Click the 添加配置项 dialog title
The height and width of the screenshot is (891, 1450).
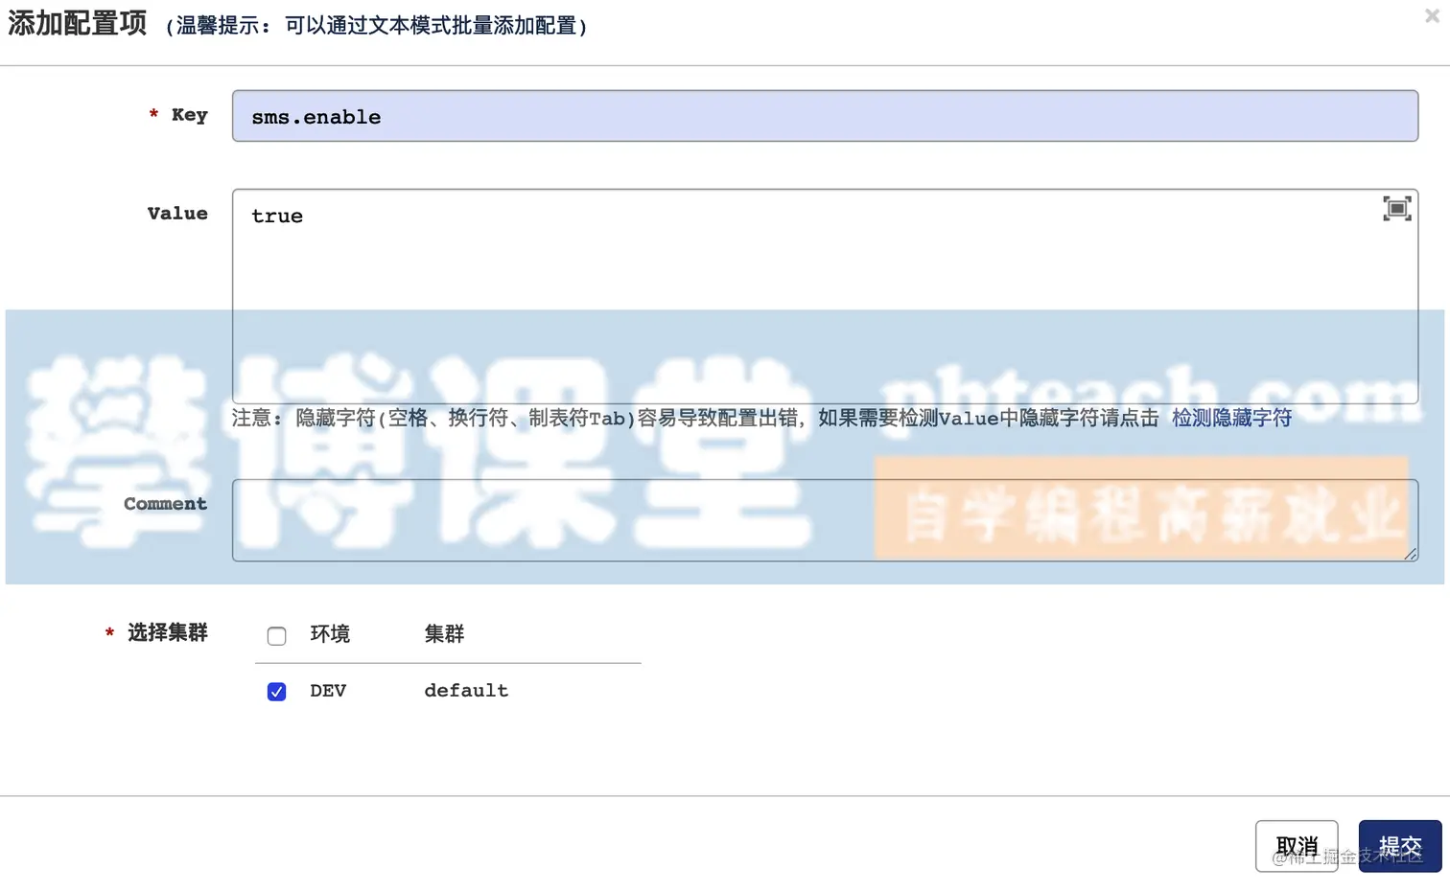pos(77,22)
